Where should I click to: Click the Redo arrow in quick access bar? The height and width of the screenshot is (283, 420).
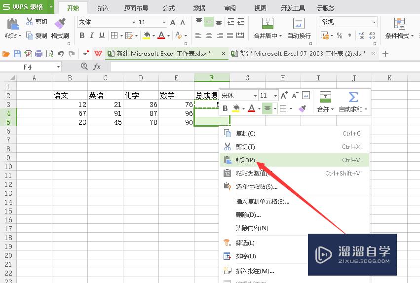pos(72,54)
